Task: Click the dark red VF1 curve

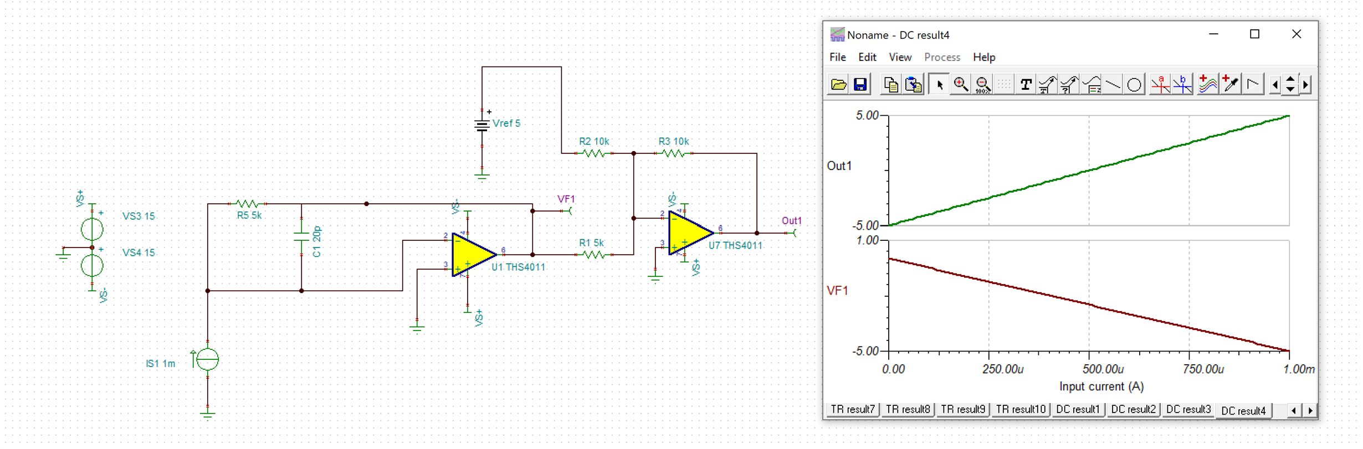Action: [x=1089, y=304]
